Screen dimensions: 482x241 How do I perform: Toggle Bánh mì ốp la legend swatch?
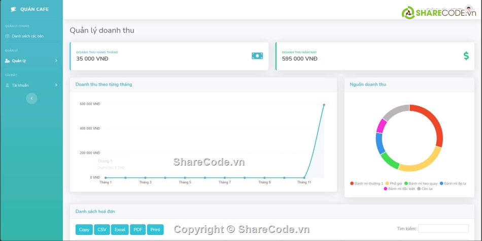click(441, 183)
